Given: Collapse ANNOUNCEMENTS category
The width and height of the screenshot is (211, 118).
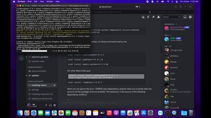Looking at the screenshot, I should [35, 67].
